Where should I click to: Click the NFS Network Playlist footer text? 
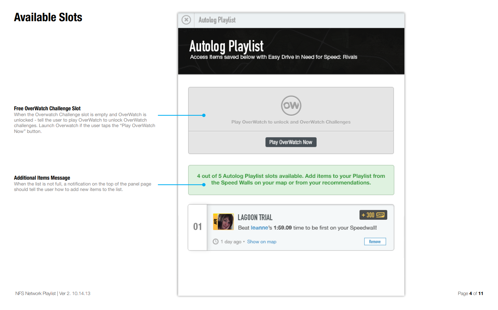click(x=53, y=293)
